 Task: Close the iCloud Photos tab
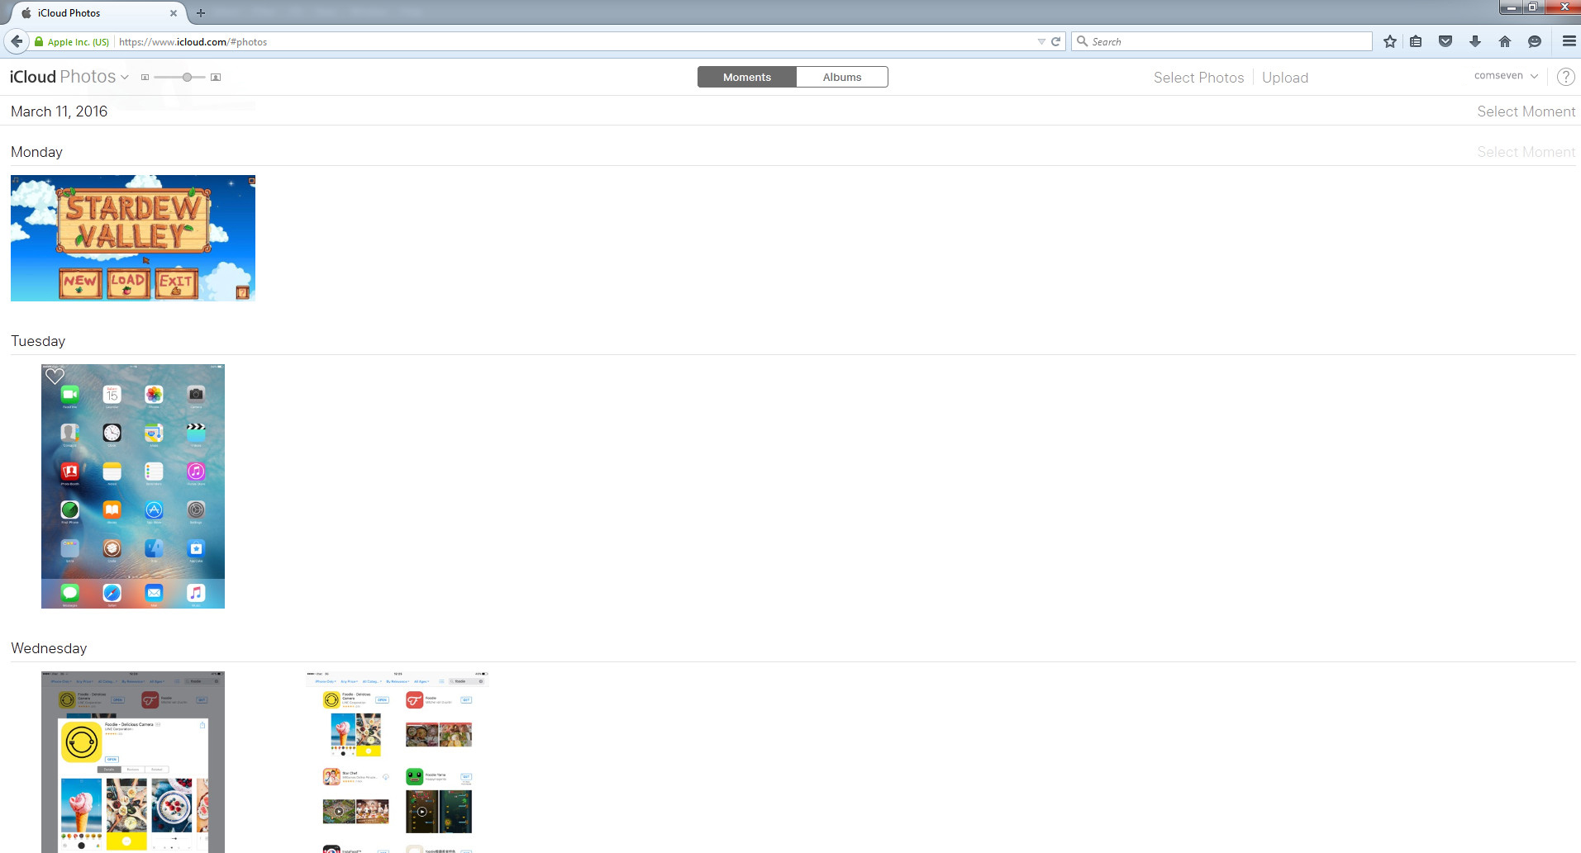point(174,13)
